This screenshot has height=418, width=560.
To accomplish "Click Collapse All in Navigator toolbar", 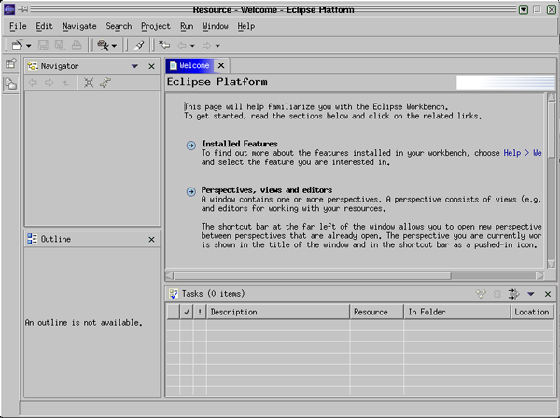I will pos(89,83).
